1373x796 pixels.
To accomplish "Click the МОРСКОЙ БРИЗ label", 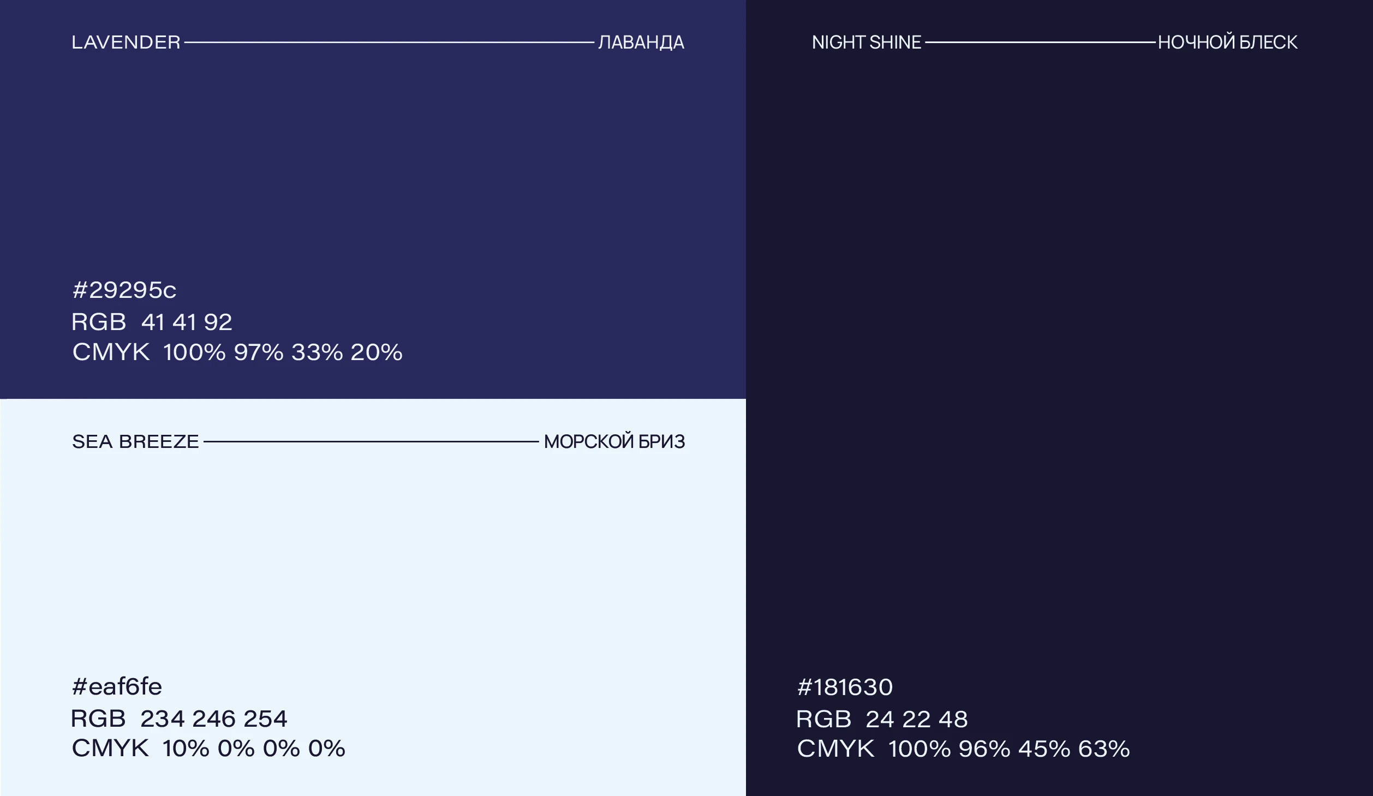I will point(614,441).
